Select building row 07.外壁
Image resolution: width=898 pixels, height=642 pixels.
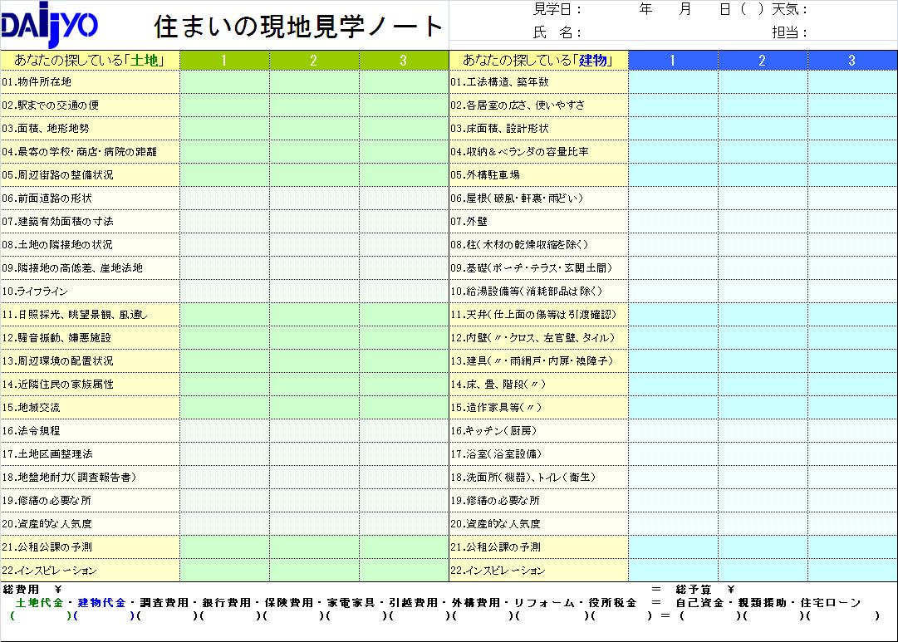(538, 221)
